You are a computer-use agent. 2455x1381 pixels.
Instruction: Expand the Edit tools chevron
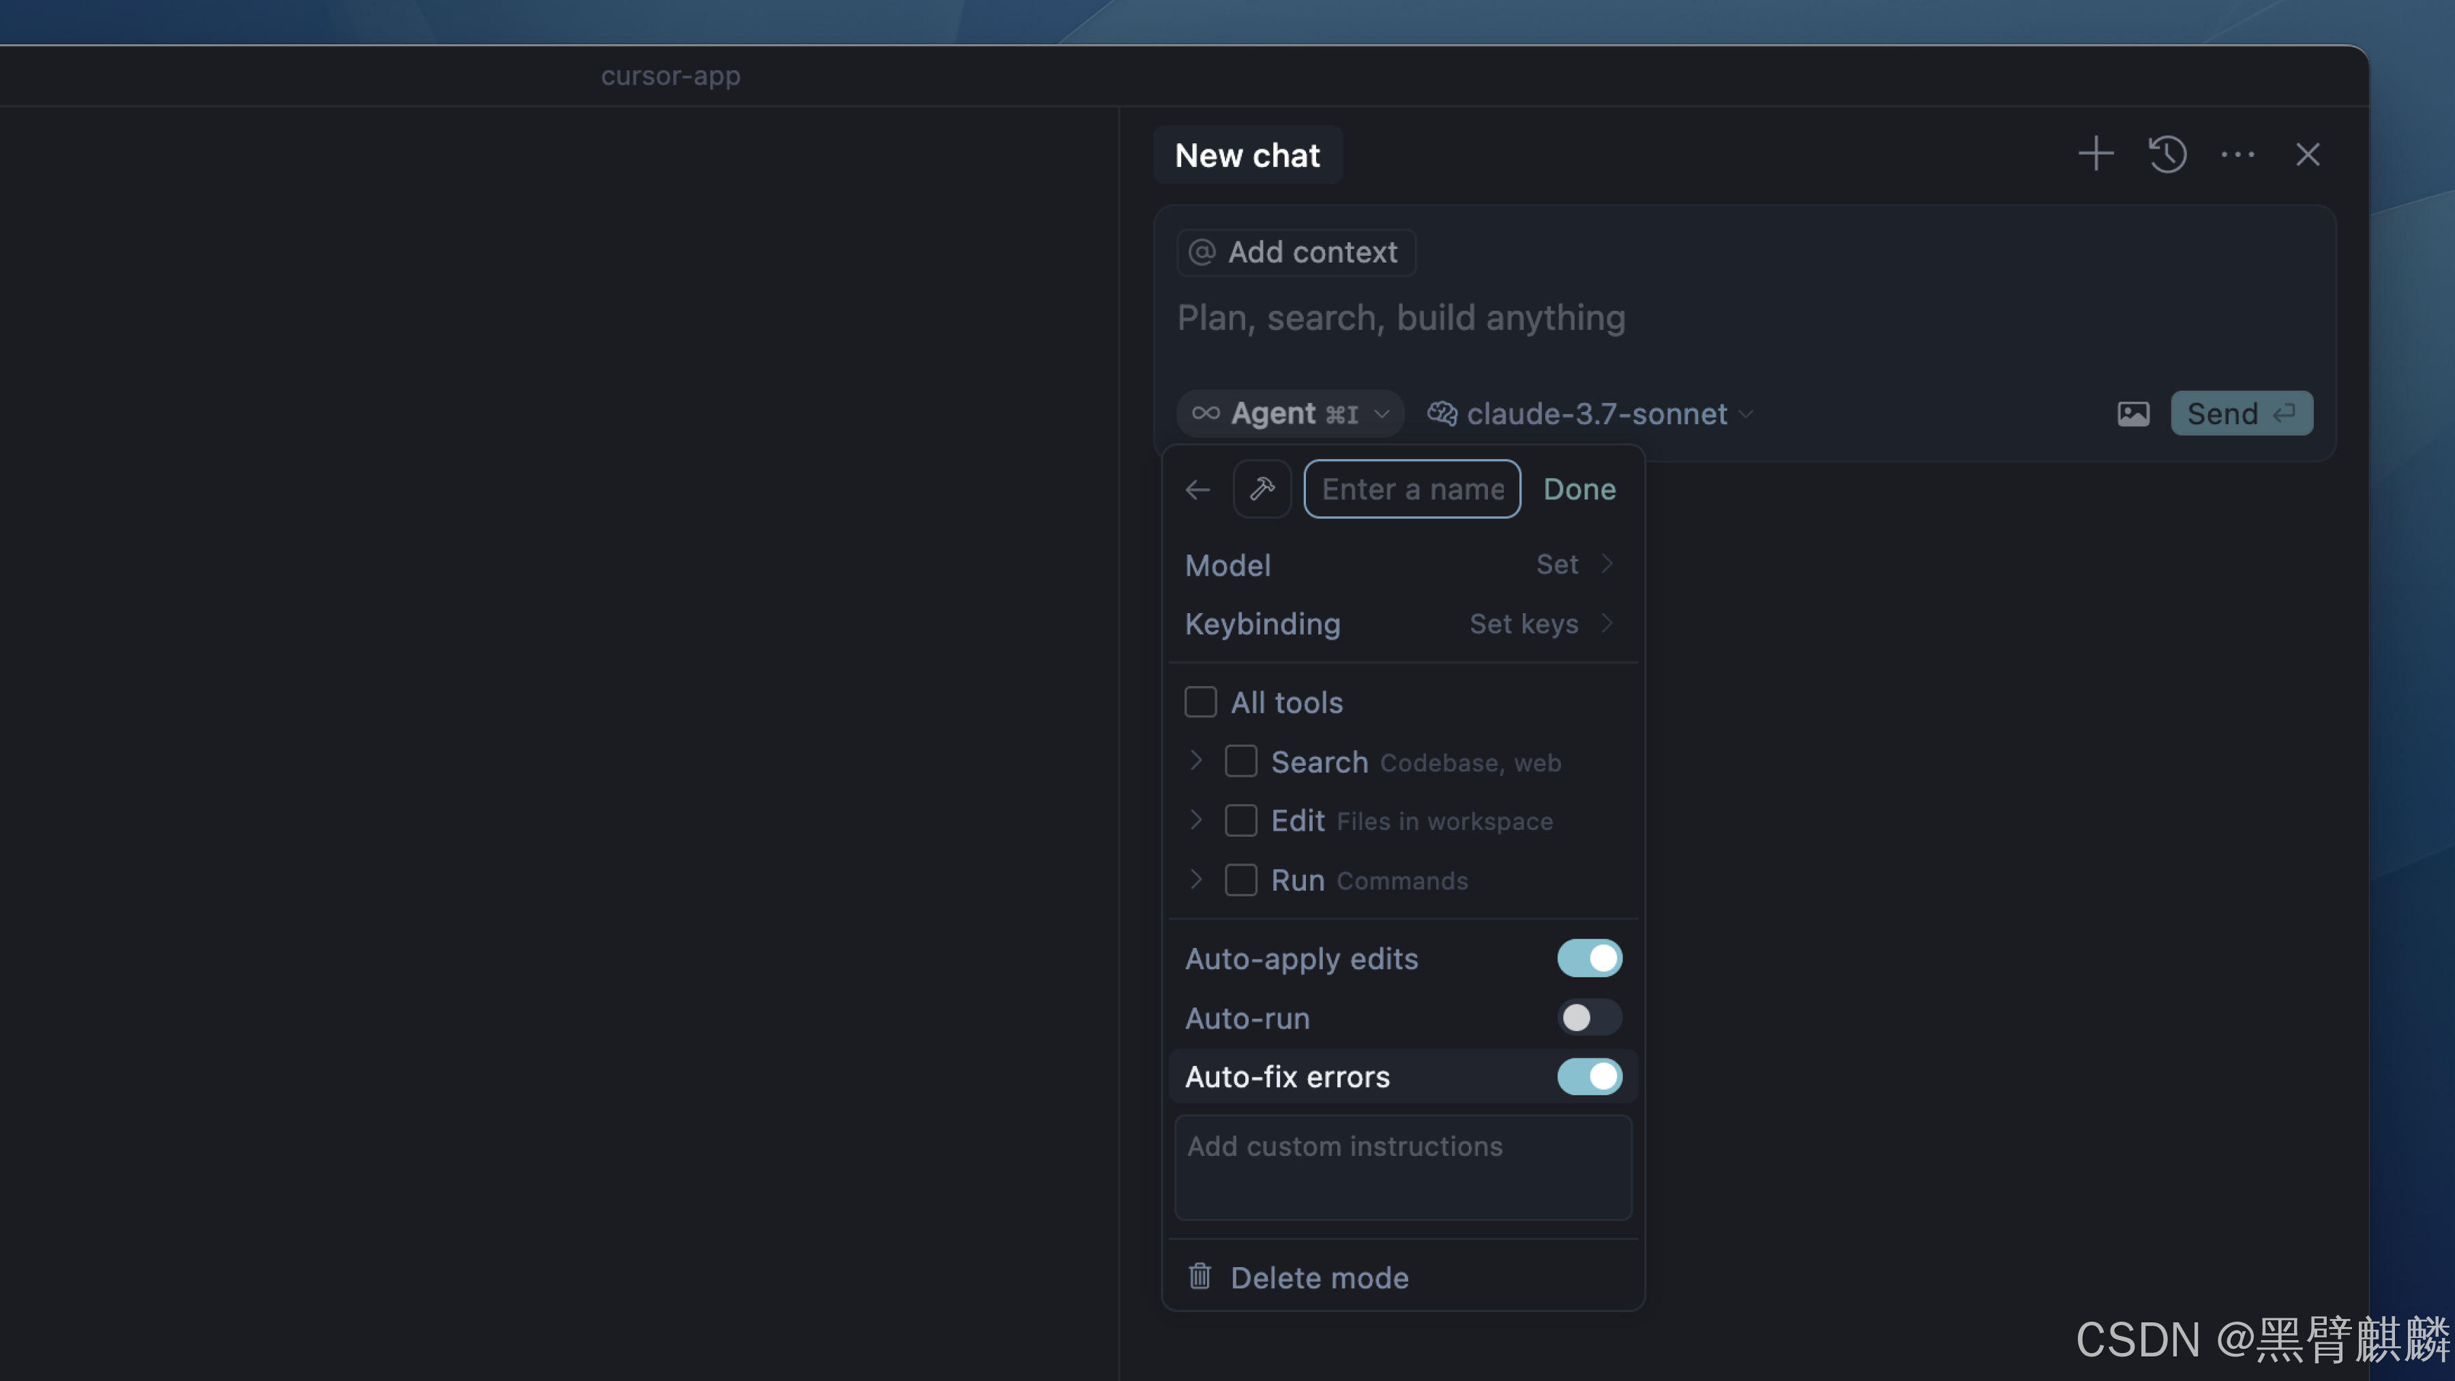1196,820
